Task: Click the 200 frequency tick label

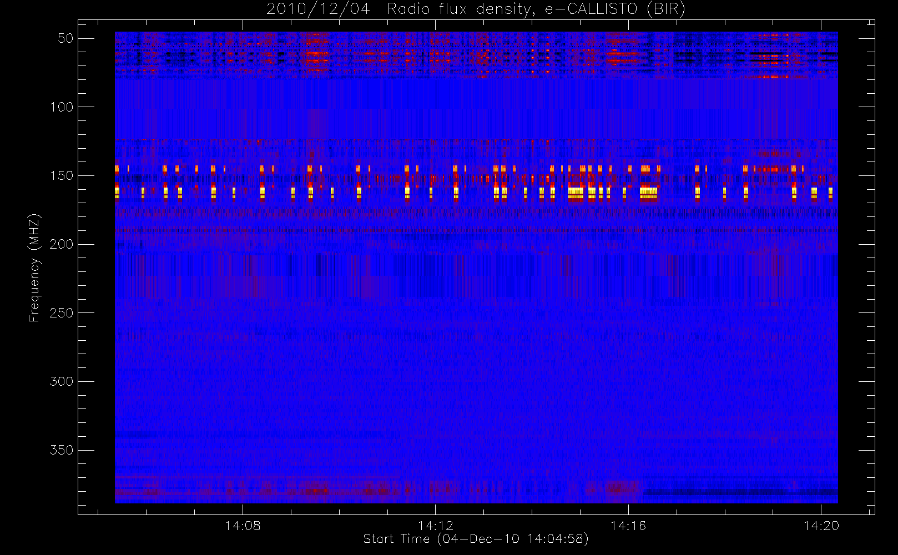Action: (x=62, y=244)
